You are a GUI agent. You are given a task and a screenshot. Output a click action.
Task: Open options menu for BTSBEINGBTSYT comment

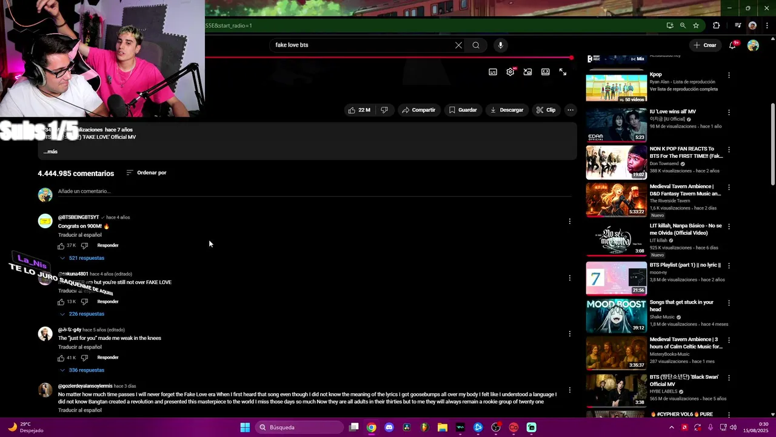569,222
